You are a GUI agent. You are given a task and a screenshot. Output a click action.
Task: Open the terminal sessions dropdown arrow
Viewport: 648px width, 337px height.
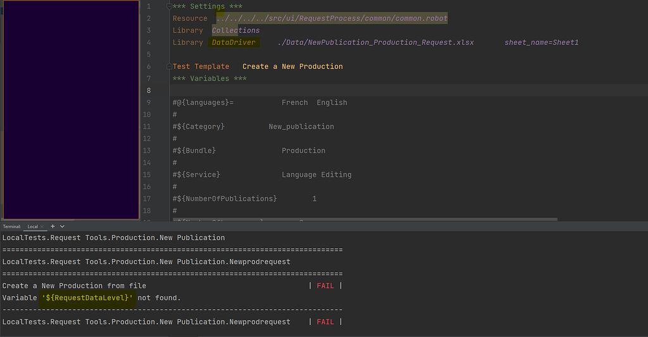click(x=62, y=226)
